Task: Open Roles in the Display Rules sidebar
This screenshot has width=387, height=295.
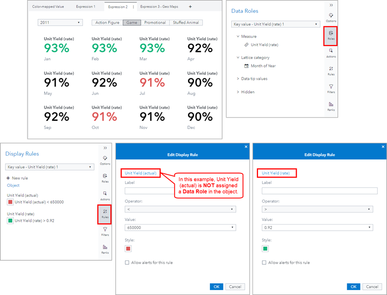Action: pyautogui.click(x=105, y=178)
